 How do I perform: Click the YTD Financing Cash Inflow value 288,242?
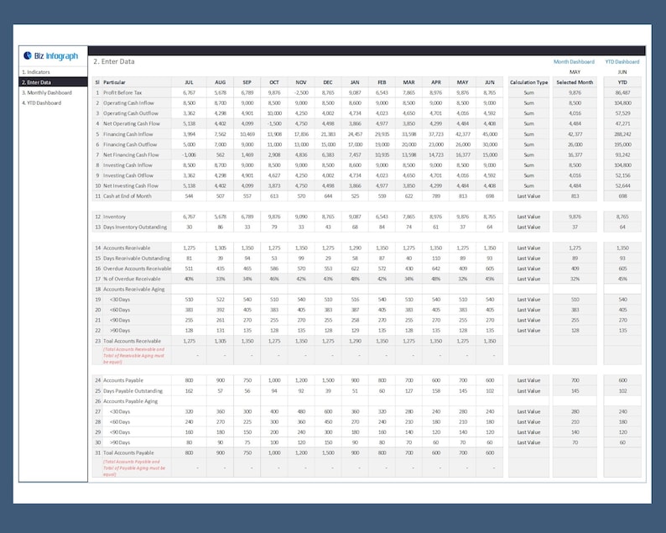[x=622, y=134]
